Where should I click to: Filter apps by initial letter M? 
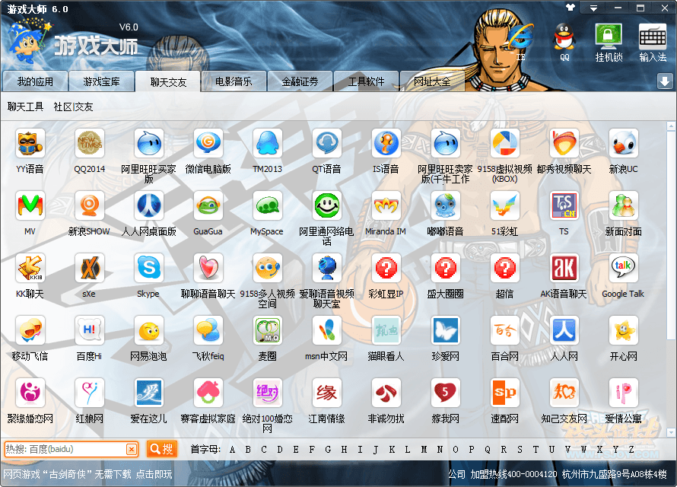click(424, 450)
